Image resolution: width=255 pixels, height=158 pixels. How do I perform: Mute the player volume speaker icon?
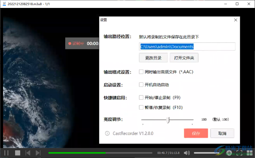(187, 153)
